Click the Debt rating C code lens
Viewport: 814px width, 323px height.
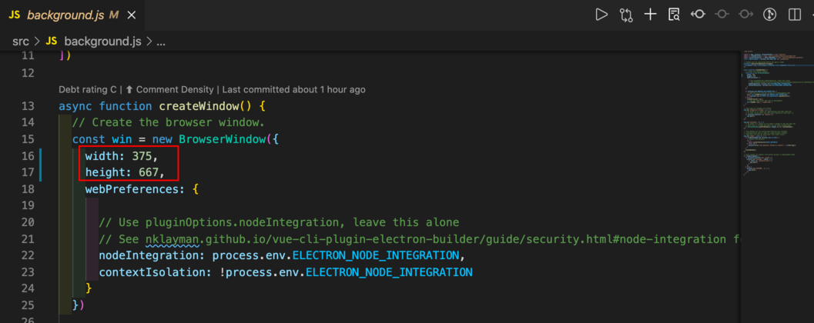[x=88, y=89]
